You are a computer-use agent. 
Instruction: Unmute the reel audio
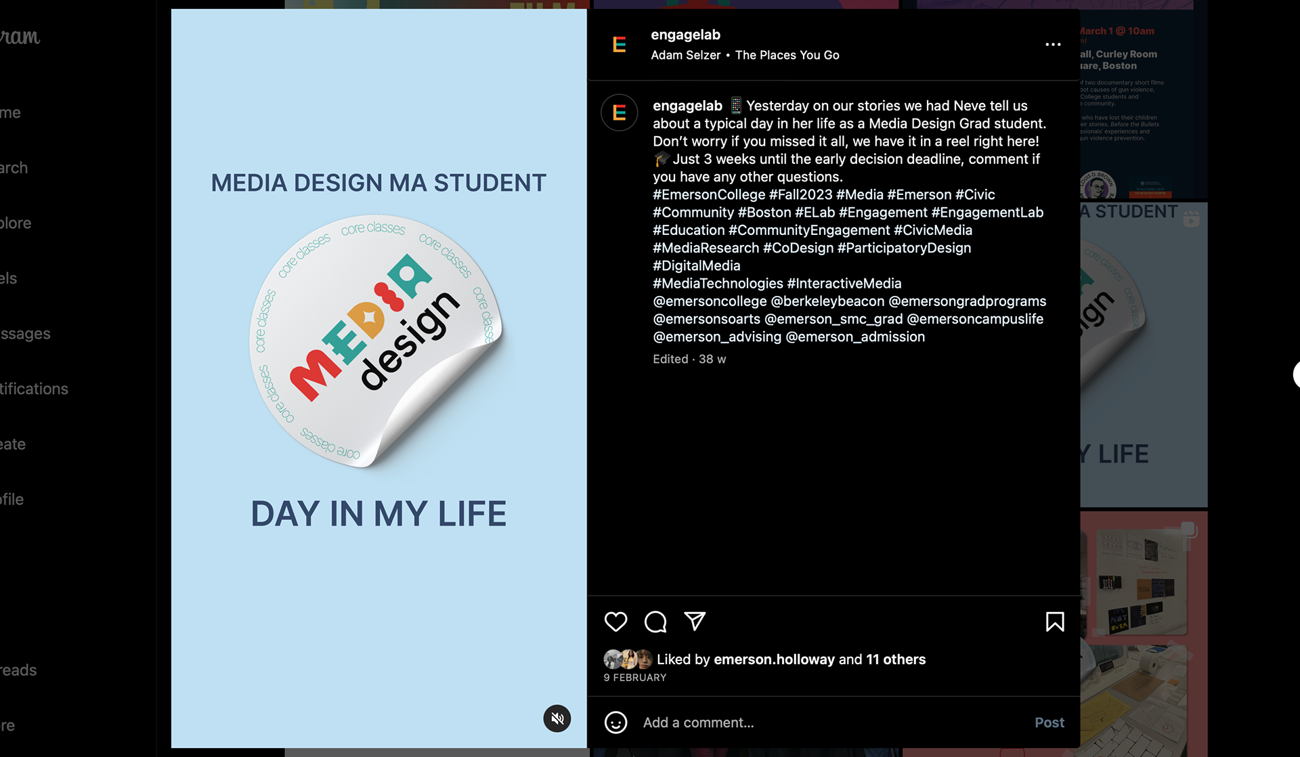pos(557,718)
